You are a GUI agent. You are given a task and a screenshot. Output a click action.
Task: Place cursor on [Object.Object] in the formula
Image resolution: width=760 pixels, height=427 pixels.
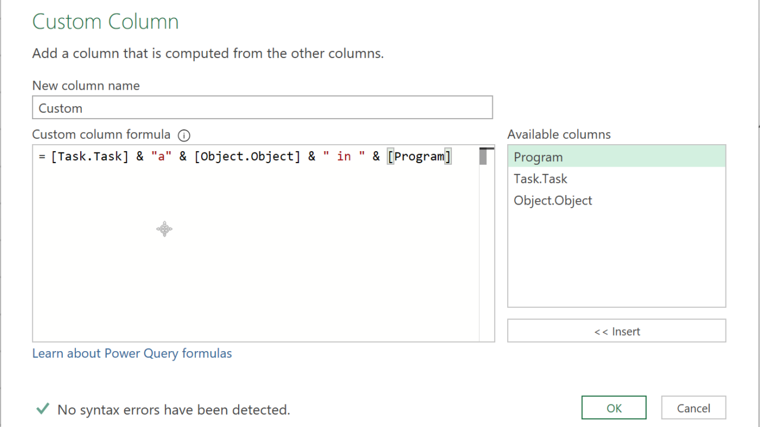click(x=247, y=157)
